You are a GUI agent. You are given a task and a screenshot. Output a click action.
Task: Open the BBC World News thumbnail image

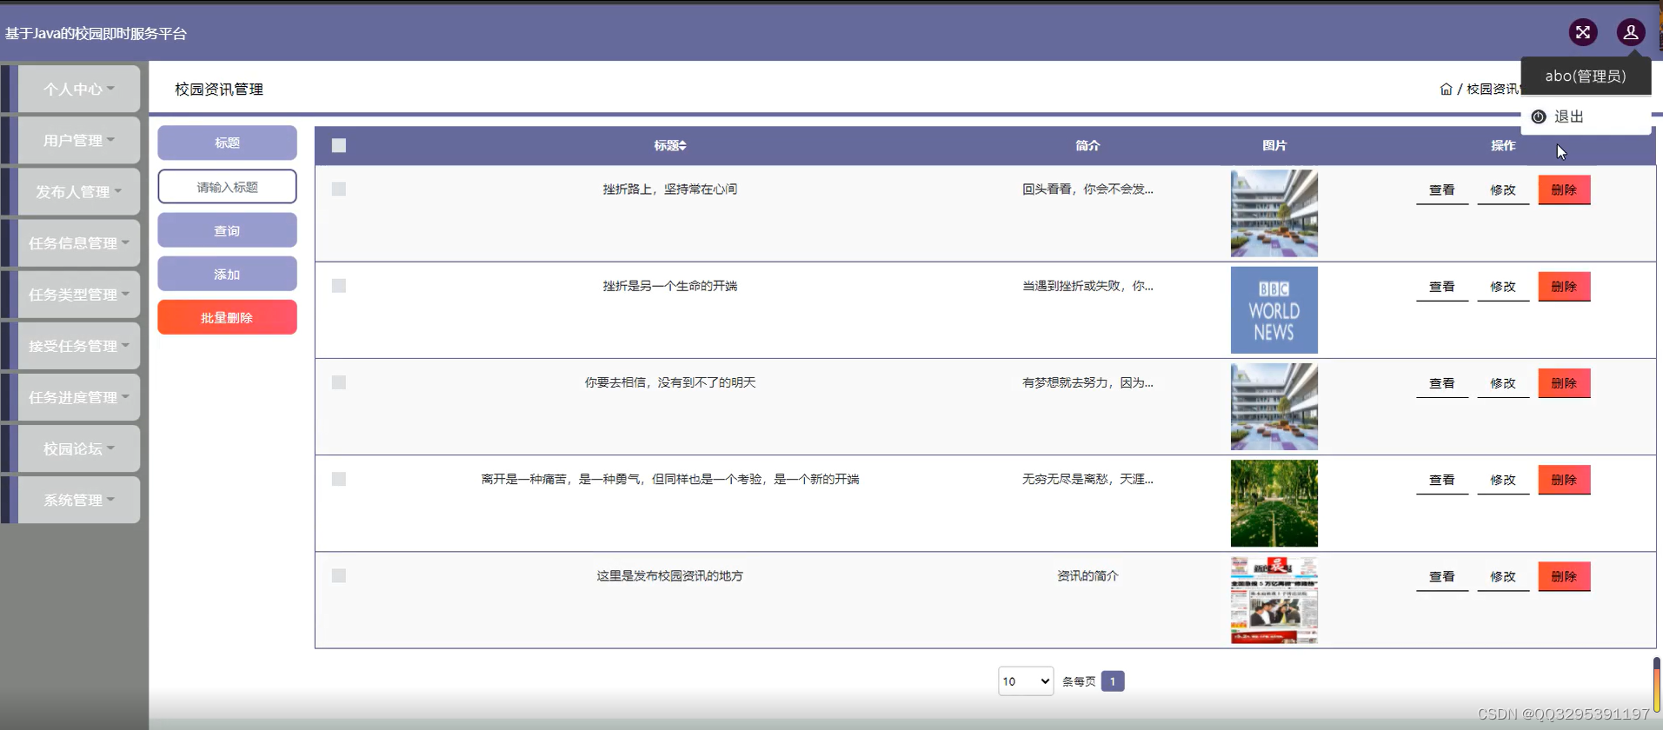[1274, 310]
